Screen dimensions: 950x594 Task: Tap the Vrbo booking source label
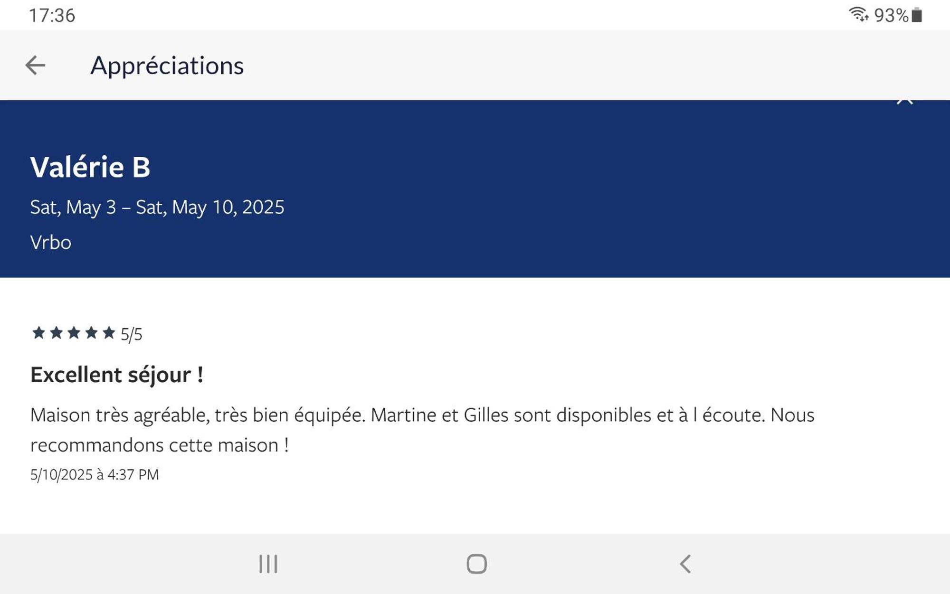pyautogui.click(x=50, y=243)
